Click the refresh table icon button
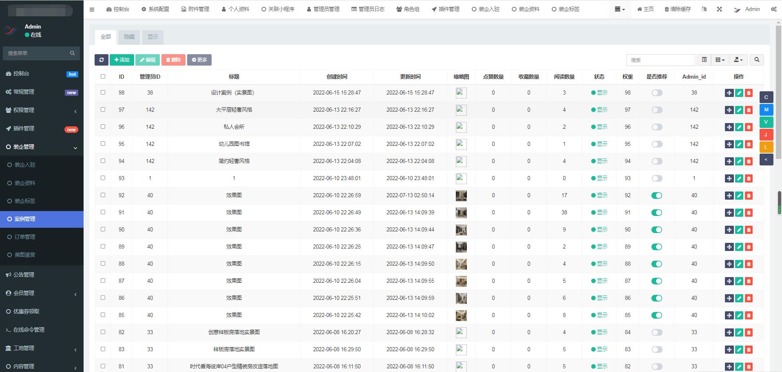The height and width of the screenshot is (372, 782). (101, 60)
